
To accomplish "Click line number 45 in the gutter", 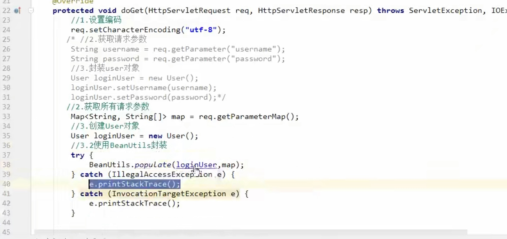I will (6, 232).
